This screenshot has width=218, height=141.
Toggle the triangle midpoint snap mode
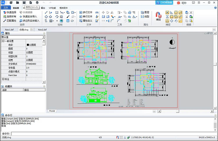click(x=167, y=21)
